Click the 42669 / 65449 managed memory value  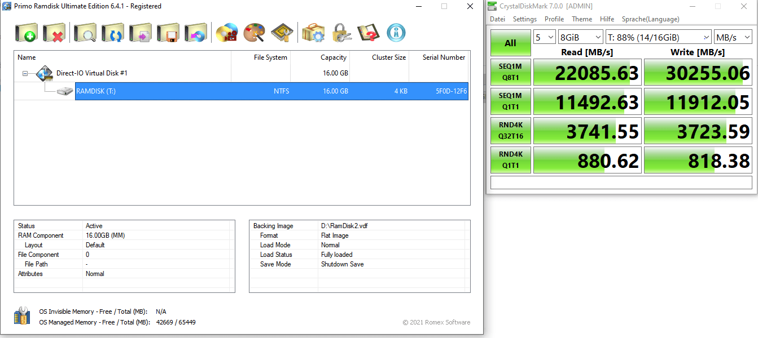click(x=176, y=322)
